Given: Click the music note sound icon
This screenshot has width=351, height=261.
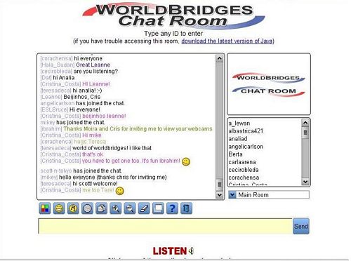Looking at the screenshot, I should (x=73, y=208).
